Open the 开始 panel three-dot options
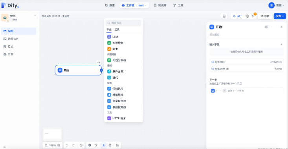Screen dimensions: 288x149 click(x=272, y=27)
